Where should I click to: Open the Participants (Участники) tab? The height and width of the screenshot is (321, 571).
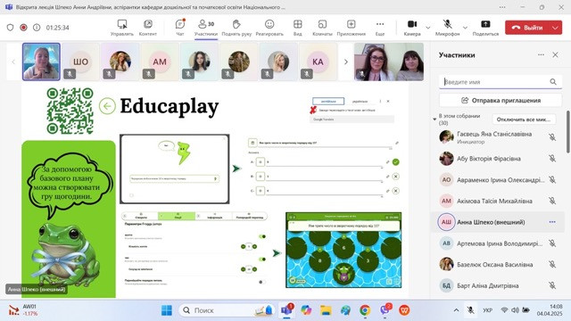tap(206, 28)
